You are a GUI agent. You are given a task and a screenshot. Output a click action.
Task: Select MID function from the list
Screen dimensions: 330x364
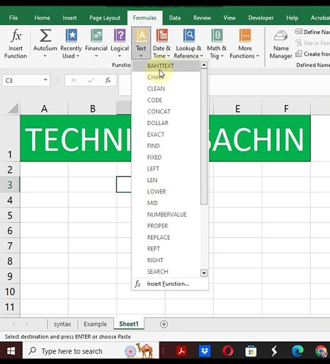coord(166,203)
